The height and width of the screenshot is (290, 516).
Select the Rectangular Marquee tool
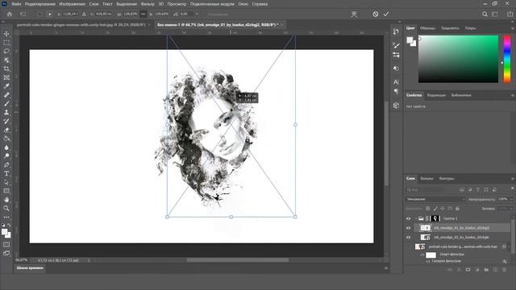pos(6,43)
